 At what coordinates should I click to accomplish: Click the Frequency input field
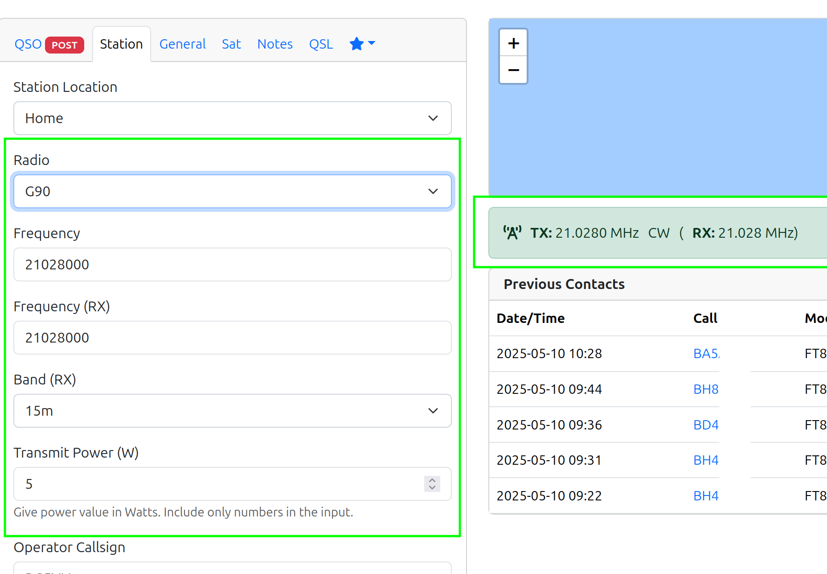tap(232, 264)
